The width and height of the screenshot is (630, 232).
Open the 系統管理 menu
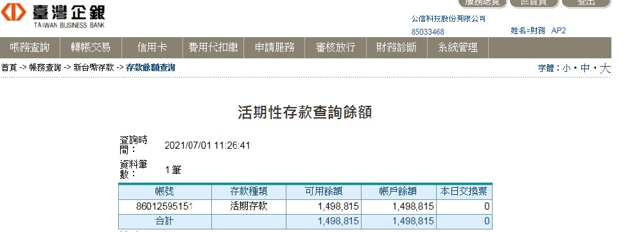(458, 47)
